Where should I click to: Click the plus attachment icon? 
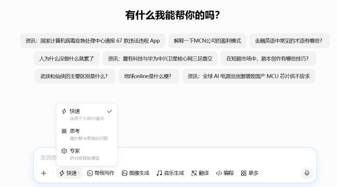click(x=44, y=173)
